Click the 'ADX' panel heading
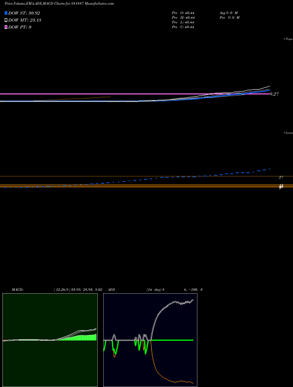 point(111,290)
